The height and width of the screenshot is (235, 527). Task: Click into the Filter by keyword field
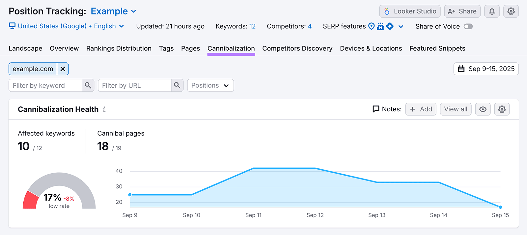coord(45,85)
